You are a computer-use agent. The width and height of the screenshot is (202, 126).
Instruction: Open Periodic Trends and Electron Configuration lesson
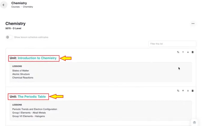coord(34,109)
